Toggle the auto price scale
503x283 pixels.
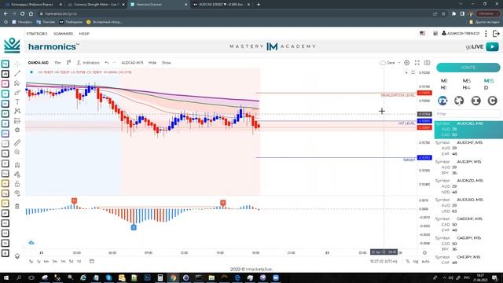(425, 262)
